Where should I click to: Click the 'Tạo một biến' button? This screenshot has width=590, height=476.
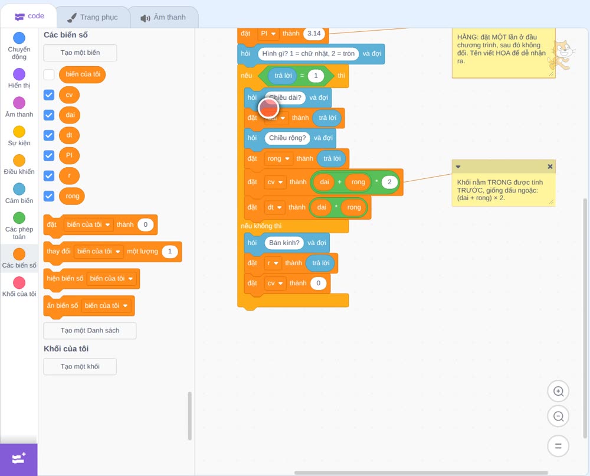[80, 53]
